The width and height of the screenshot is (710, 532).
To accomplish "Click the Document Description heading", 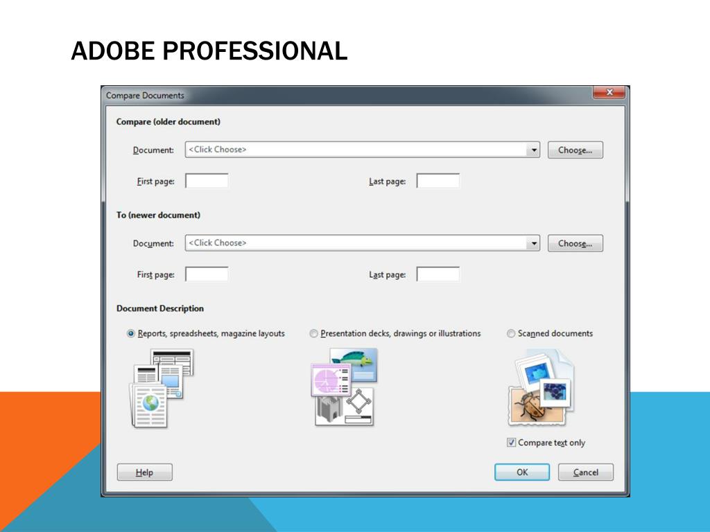I will pyautogui.click(x=160, y=308).
